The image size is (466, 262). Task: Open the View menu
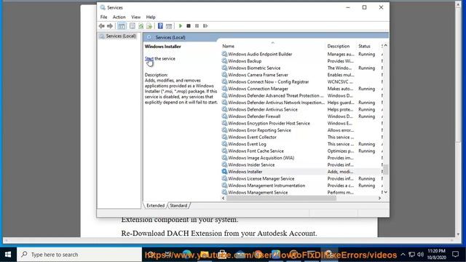click(136, 17)
